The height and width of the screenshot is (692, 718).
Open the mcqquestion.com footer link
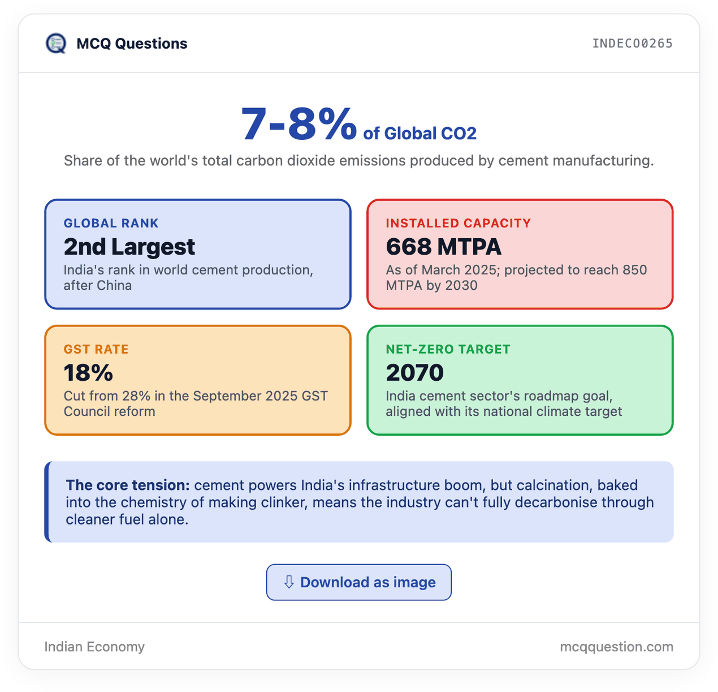(617, 647)
